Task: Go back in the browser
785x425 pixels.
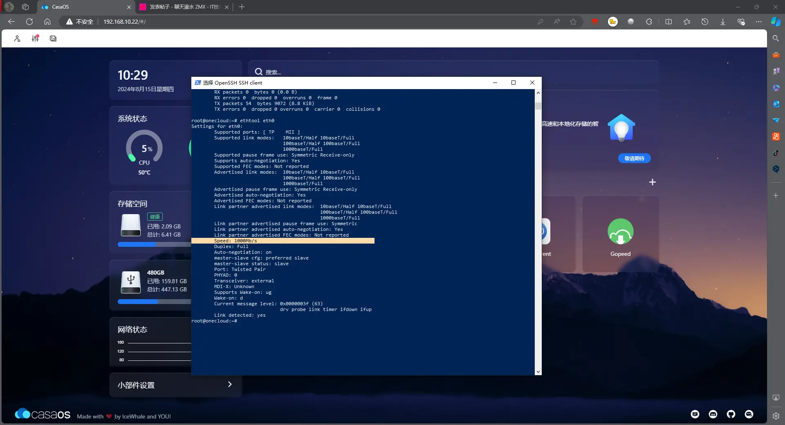Action: [11, 22]
